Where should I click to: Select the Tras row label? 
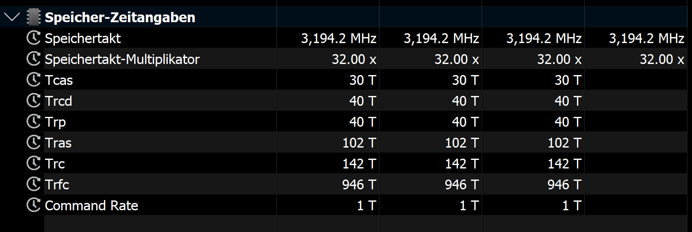[58, 143]
